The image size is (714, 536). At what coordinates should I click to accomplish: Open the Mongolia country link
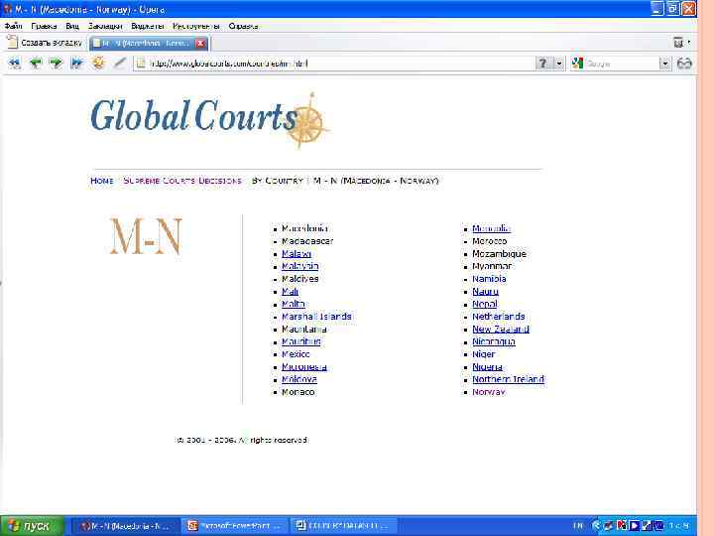[492, 228]
